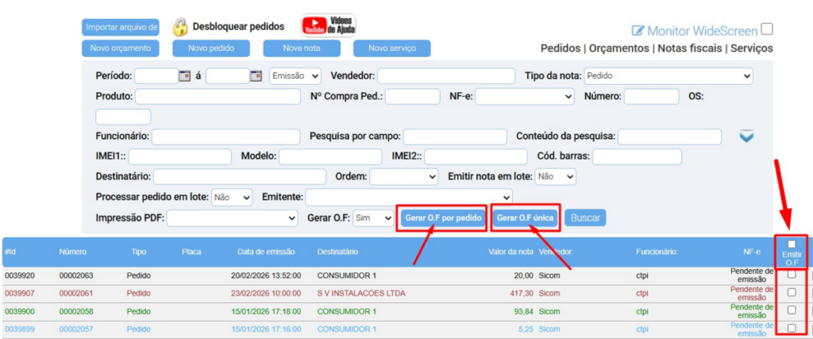
Task: Click date 20/02/2026 13:52:00 cell
Action: coord(266,275)
